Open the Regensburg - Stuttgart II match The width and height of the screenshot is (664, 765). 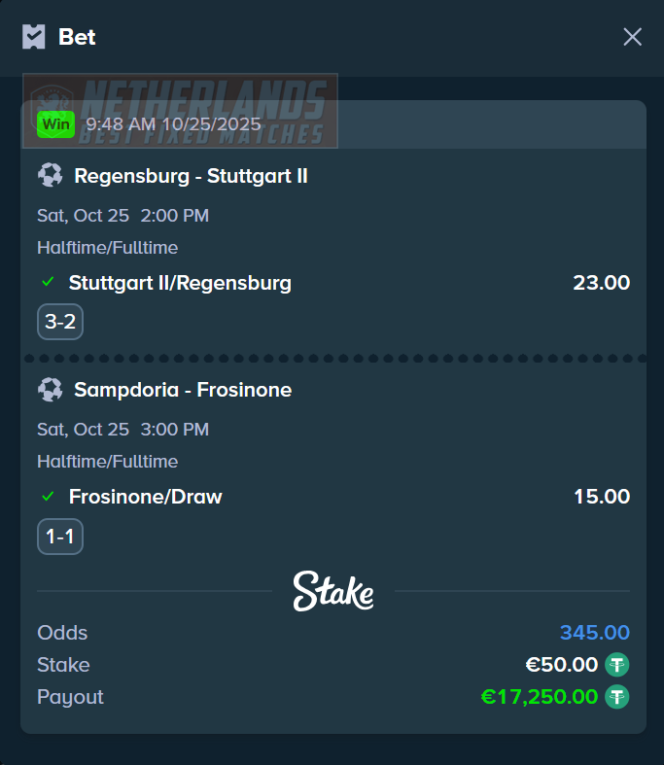tap(191, 176)
